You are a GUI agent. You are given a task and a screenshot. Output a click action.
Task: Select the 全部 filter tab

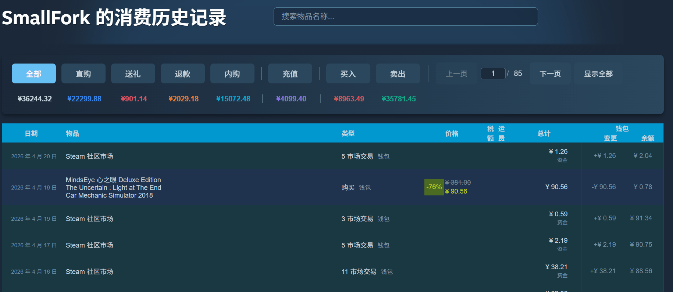coord(33,74)
